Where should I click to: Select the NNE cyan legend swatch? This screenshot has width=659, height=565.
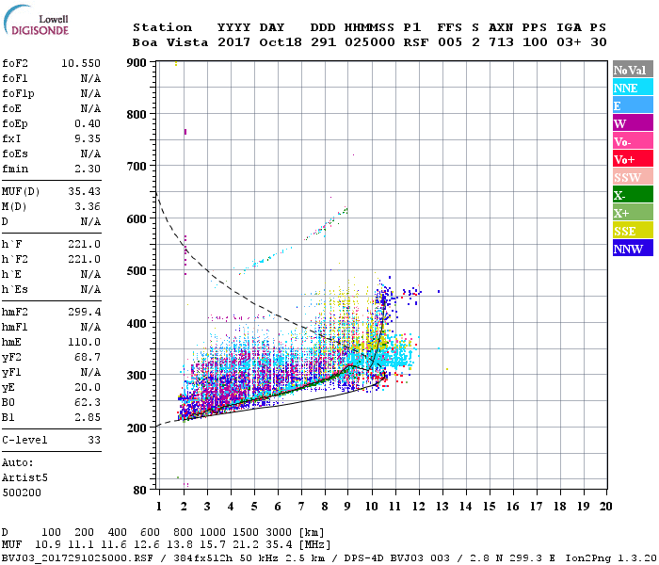(633, 88)
